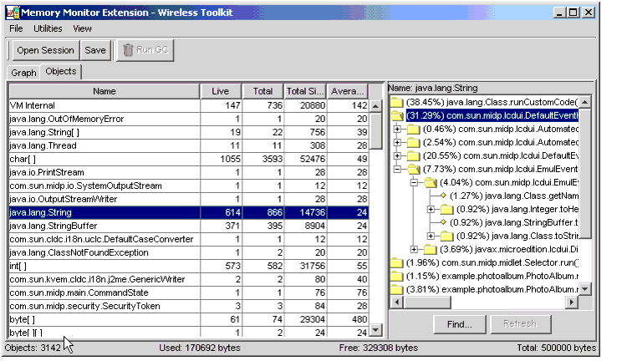Click the folder icon for java.lang.Class.toStrin
The image size is (627, 361).
446,236
